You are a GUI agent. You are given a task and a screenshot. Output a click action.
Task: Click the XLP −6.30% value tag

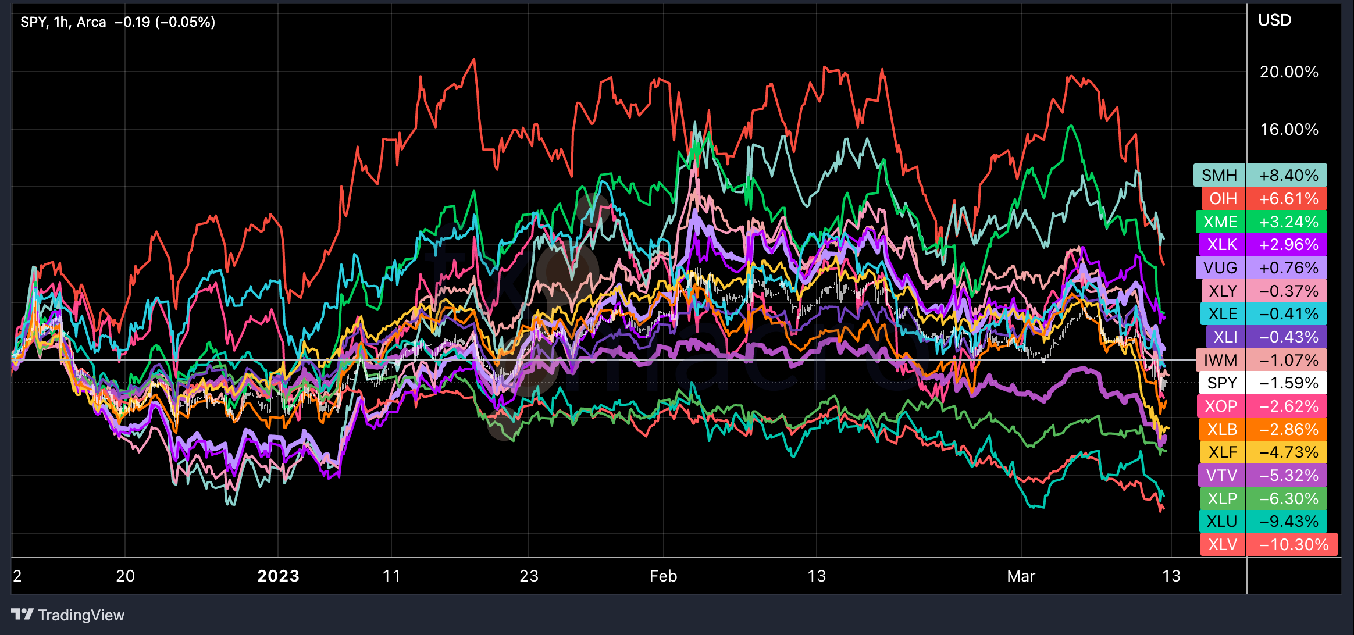1287,498
